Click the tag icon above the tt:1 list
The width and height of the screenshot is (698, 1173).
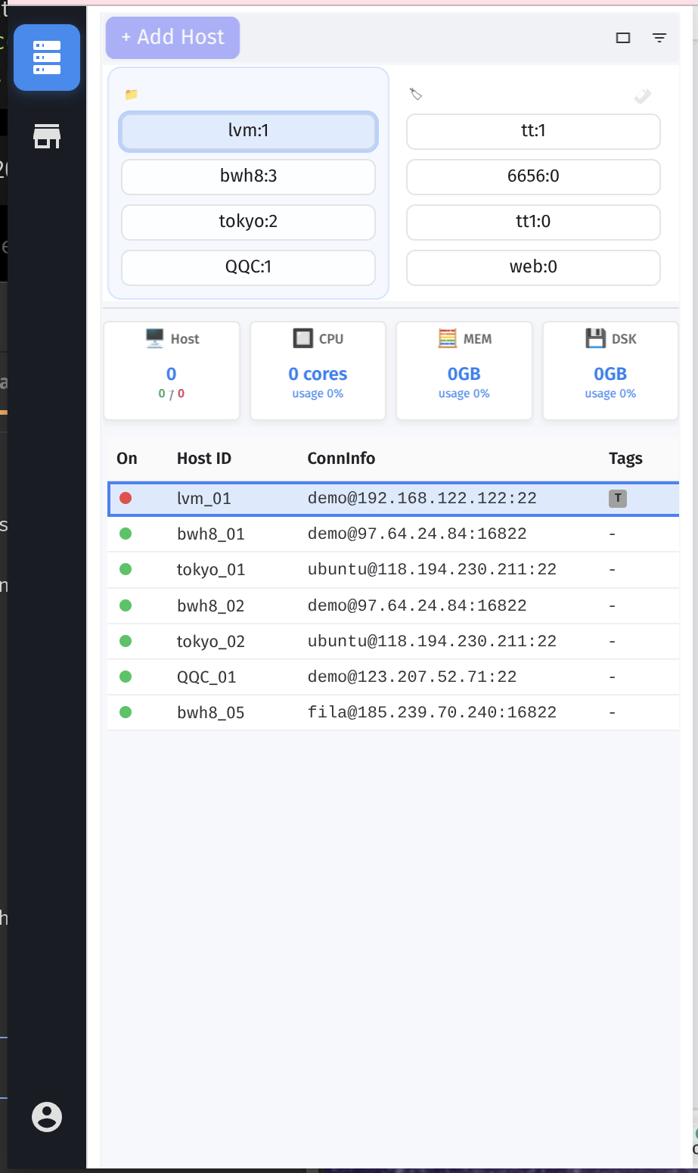coord(414,94)
